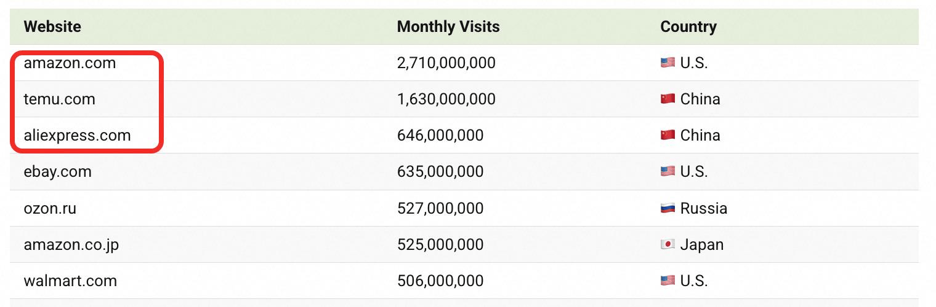Click the Website column header

(x=52, y=27)
